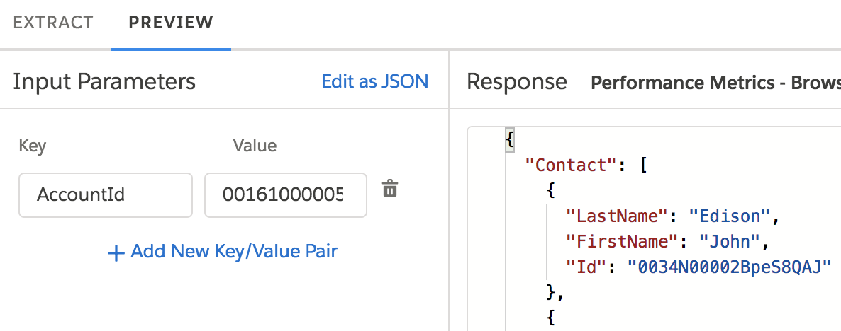Click the Value column label

click(255, 145)
